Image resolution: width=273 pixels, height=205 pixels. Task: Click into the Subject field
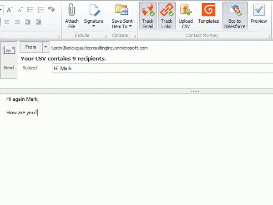tap(162, 68)
